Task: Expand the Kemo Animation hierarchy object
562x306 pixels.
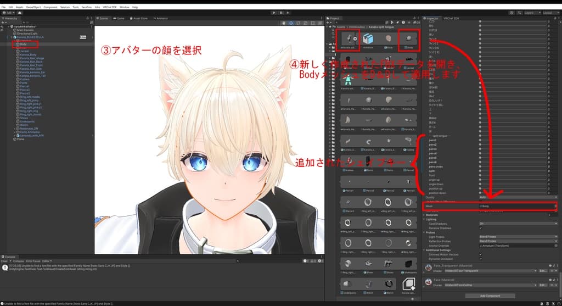Action: (x=15, y=132)
